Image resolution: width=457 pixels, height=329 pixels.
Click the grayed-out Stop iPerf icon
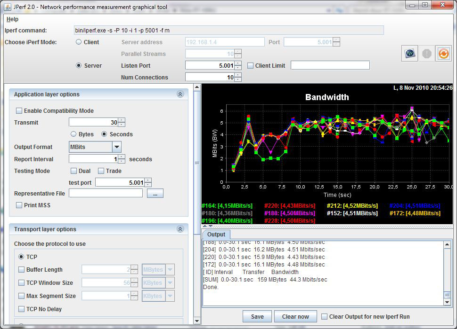tap(427, 54)
